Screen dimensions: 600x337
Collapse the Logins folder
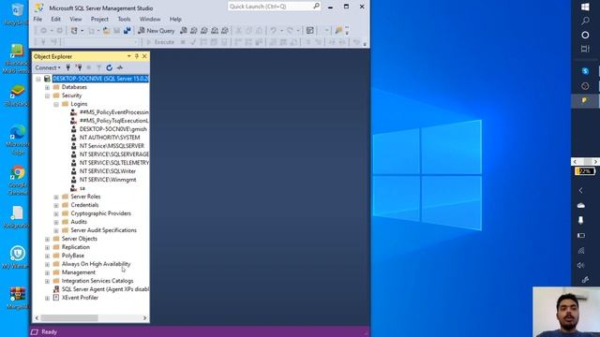(x=56, y=104)
